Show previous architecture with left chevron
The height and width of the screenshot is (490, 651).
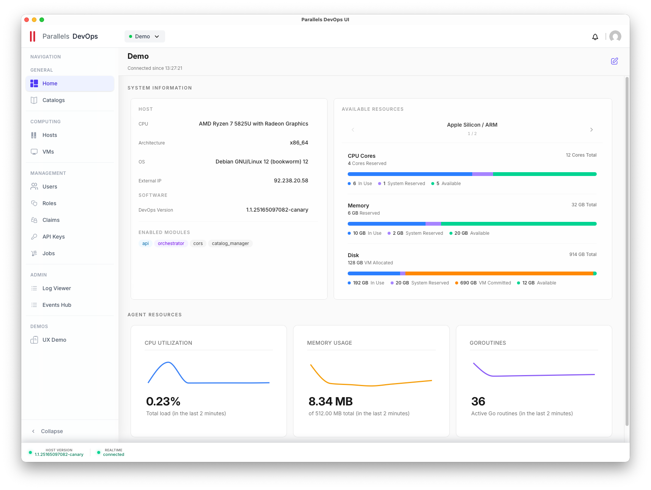click(x=353, y=130)
